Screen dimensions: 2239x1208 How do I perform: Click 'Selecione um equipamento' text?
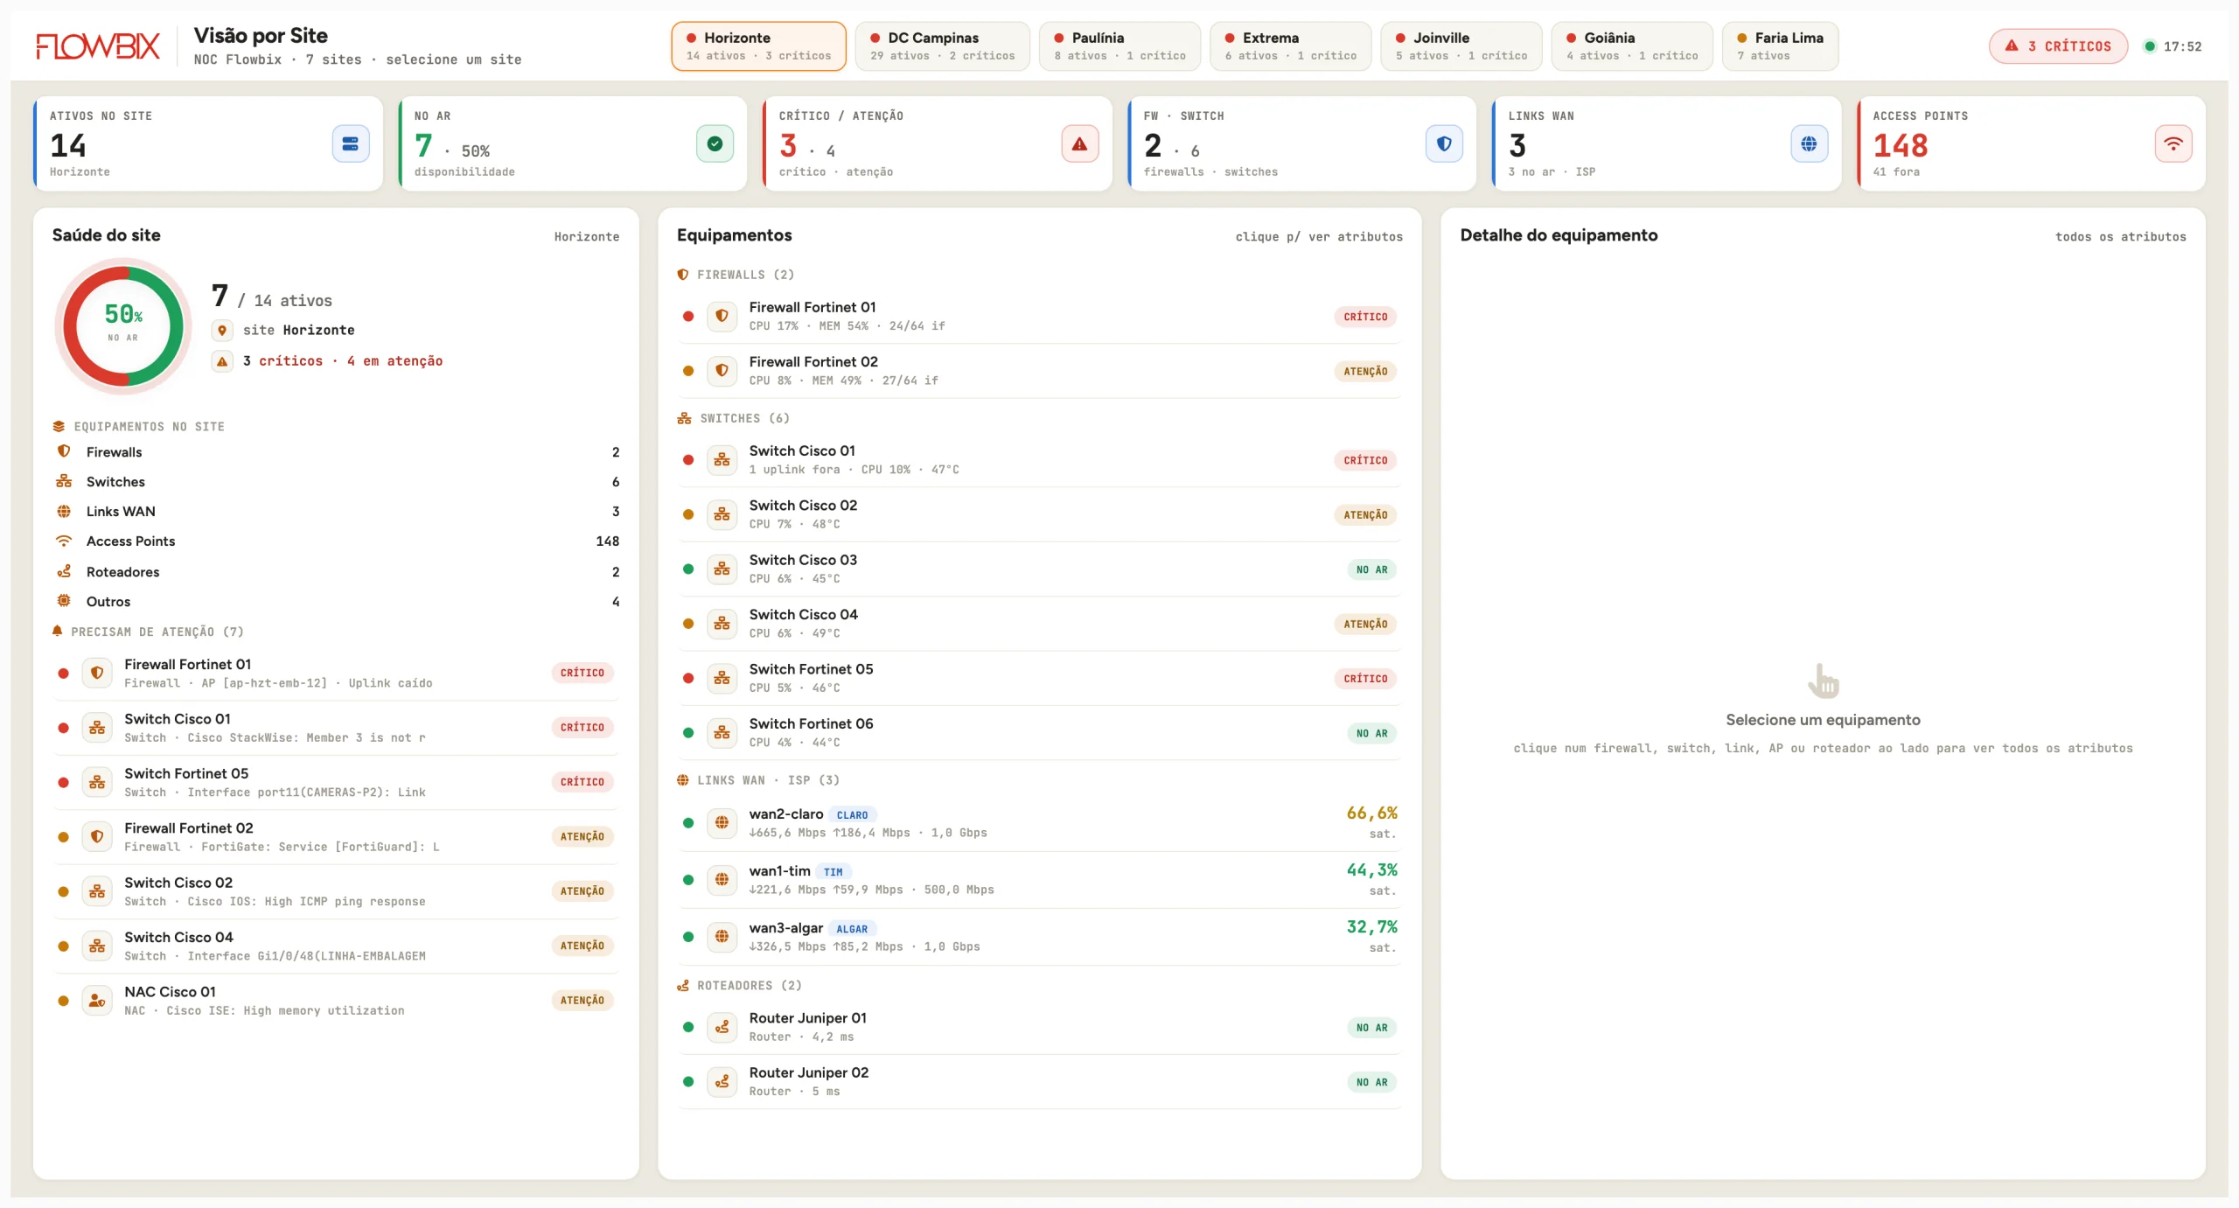pyautogui.click(x=1823, y=720)
